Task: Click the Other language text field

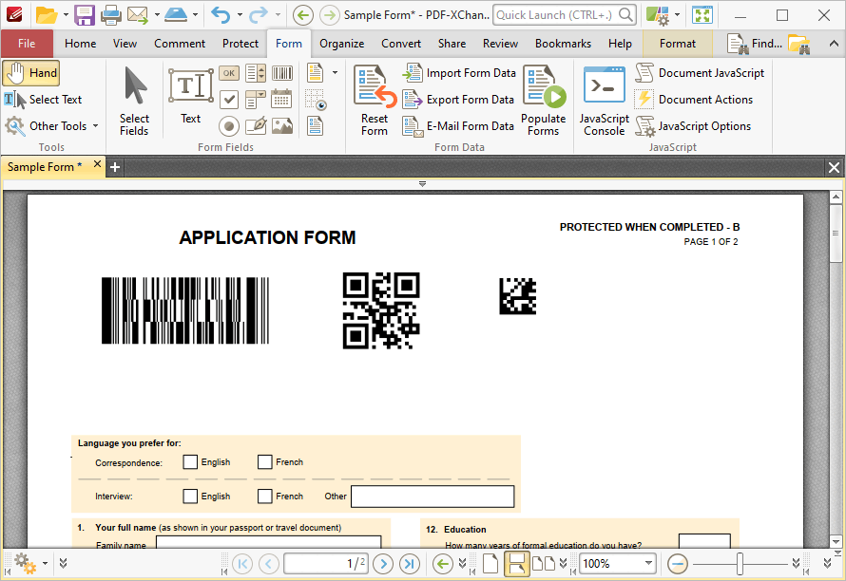Action: [433, 497]
